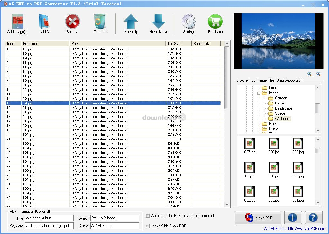
Task: Sort list by the Path column header
Action: coord(117,44)
